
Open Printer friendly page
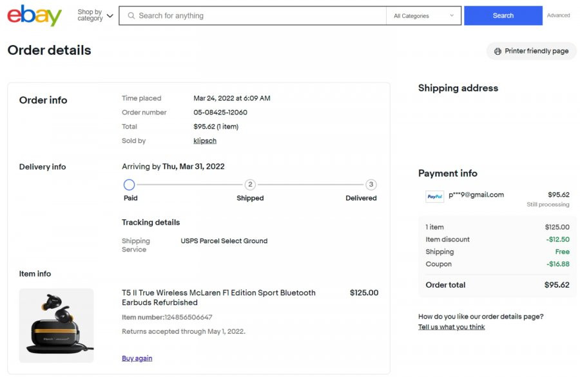531,51
